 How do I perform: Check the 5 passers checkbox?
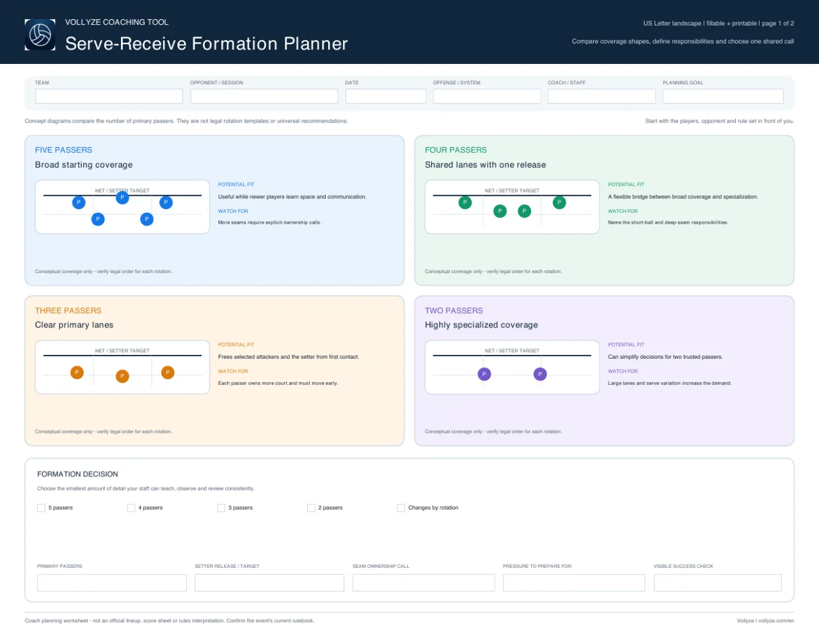click(41, 508)
